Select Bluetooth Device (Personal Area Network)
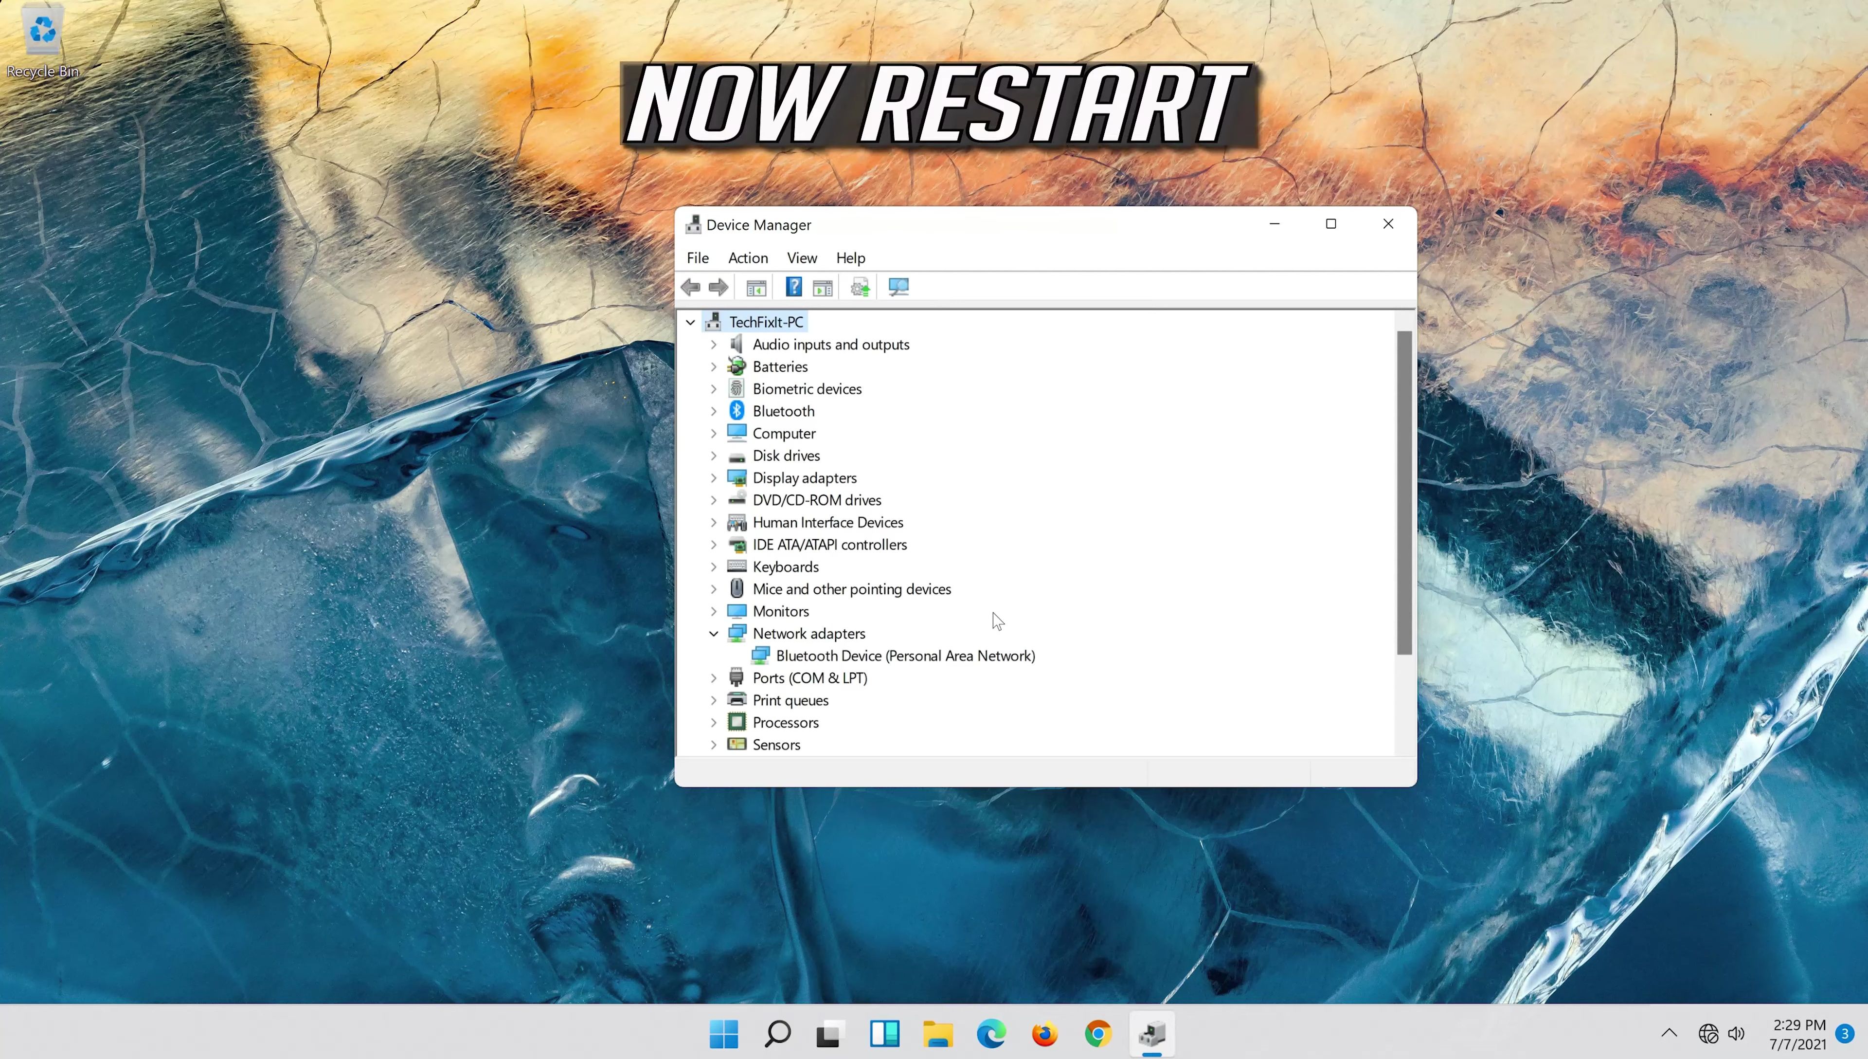 pyautogui.click(x=905, y=656)
